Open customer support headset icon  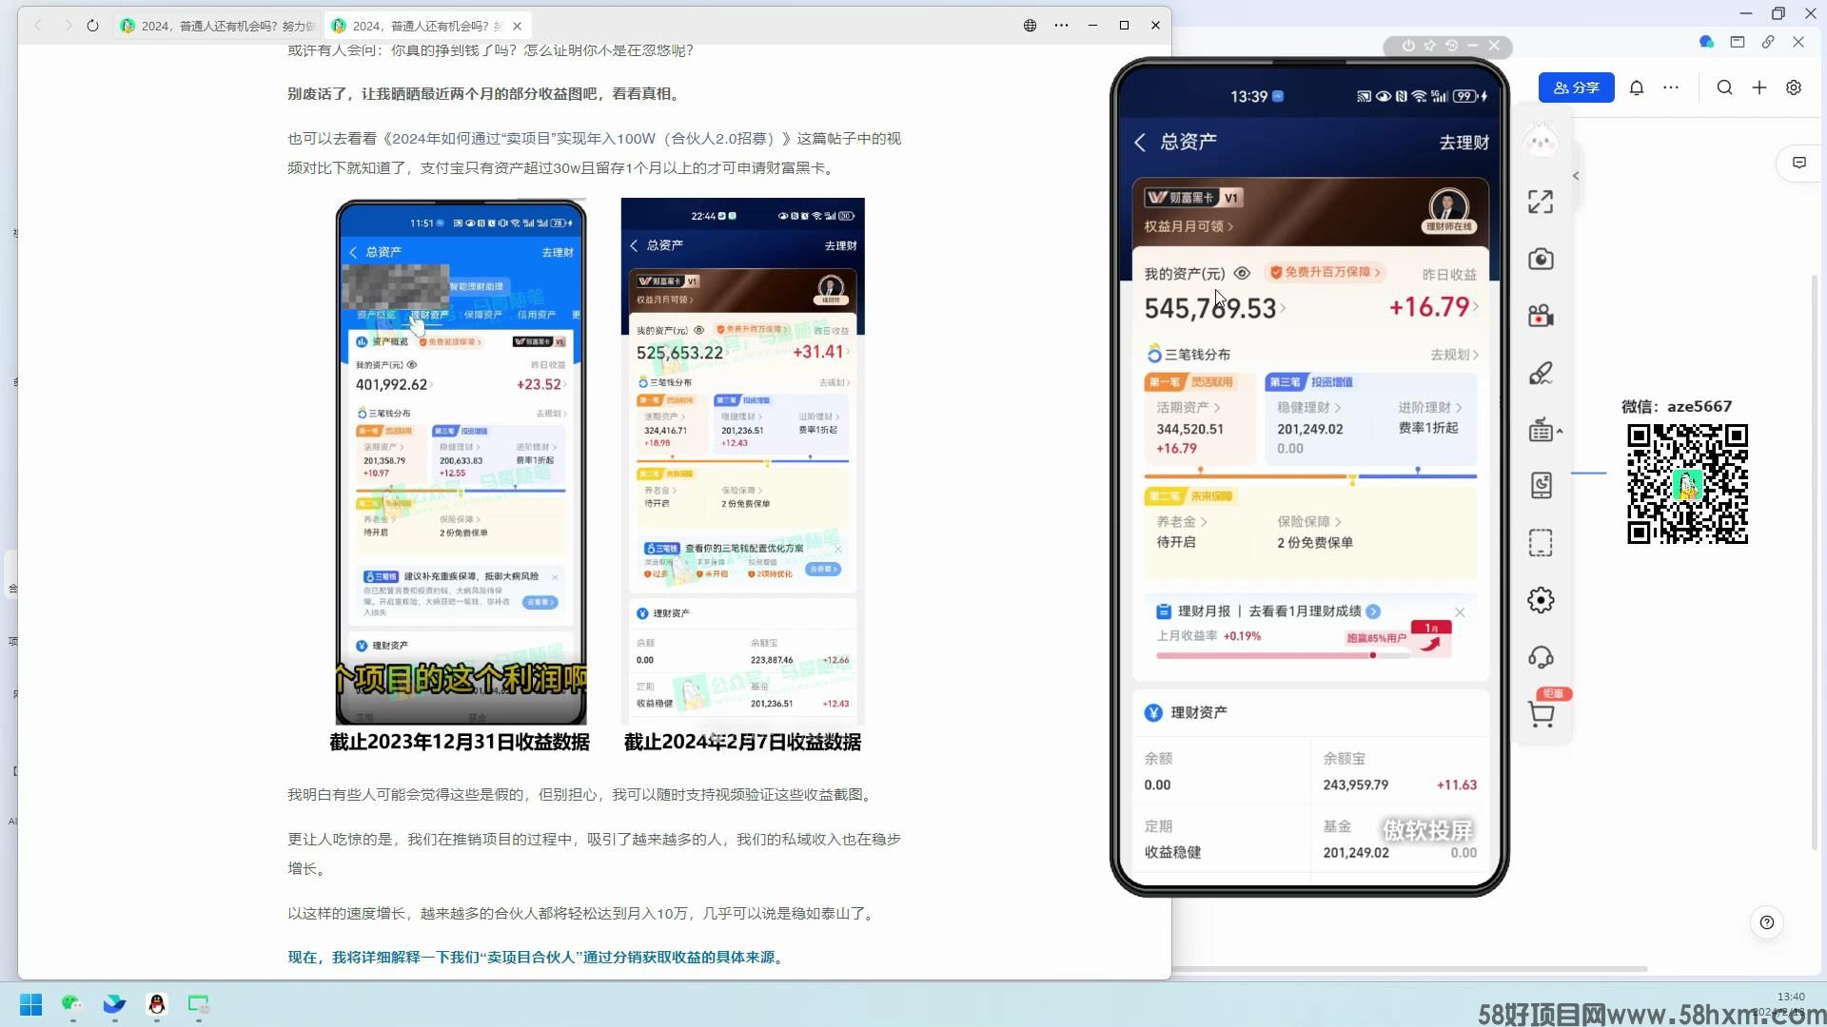click(1541, 657)
